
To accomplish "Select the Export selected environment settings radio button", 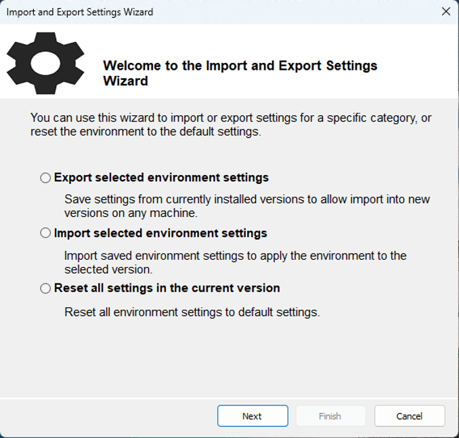I will pos(45,178).
